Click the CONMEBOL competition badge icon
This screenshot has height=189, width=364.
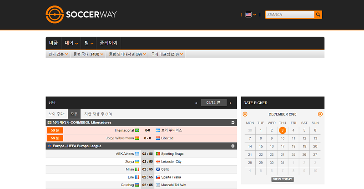click(50, 123)
